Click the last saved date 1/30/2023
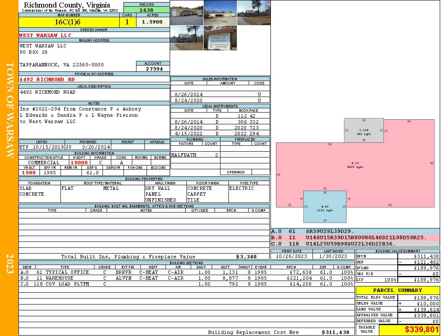This screenshot has height=336, width=441. [x=333, y=256]
